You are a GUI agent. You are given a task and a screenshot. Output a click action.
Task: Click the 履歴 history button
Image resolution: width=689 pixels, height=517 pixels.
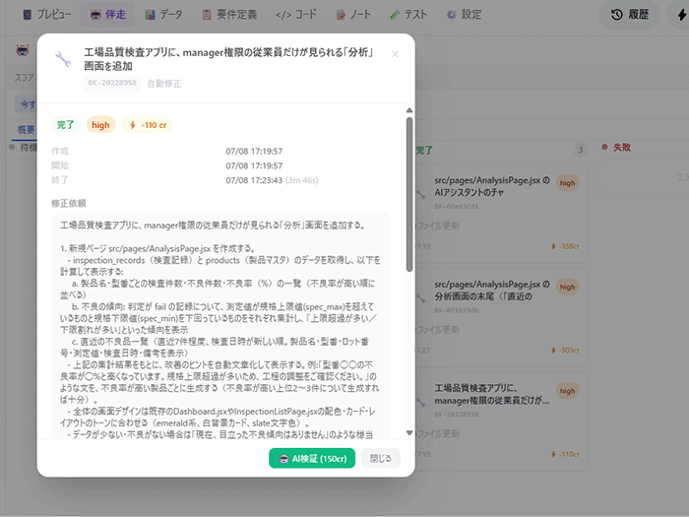629,15
